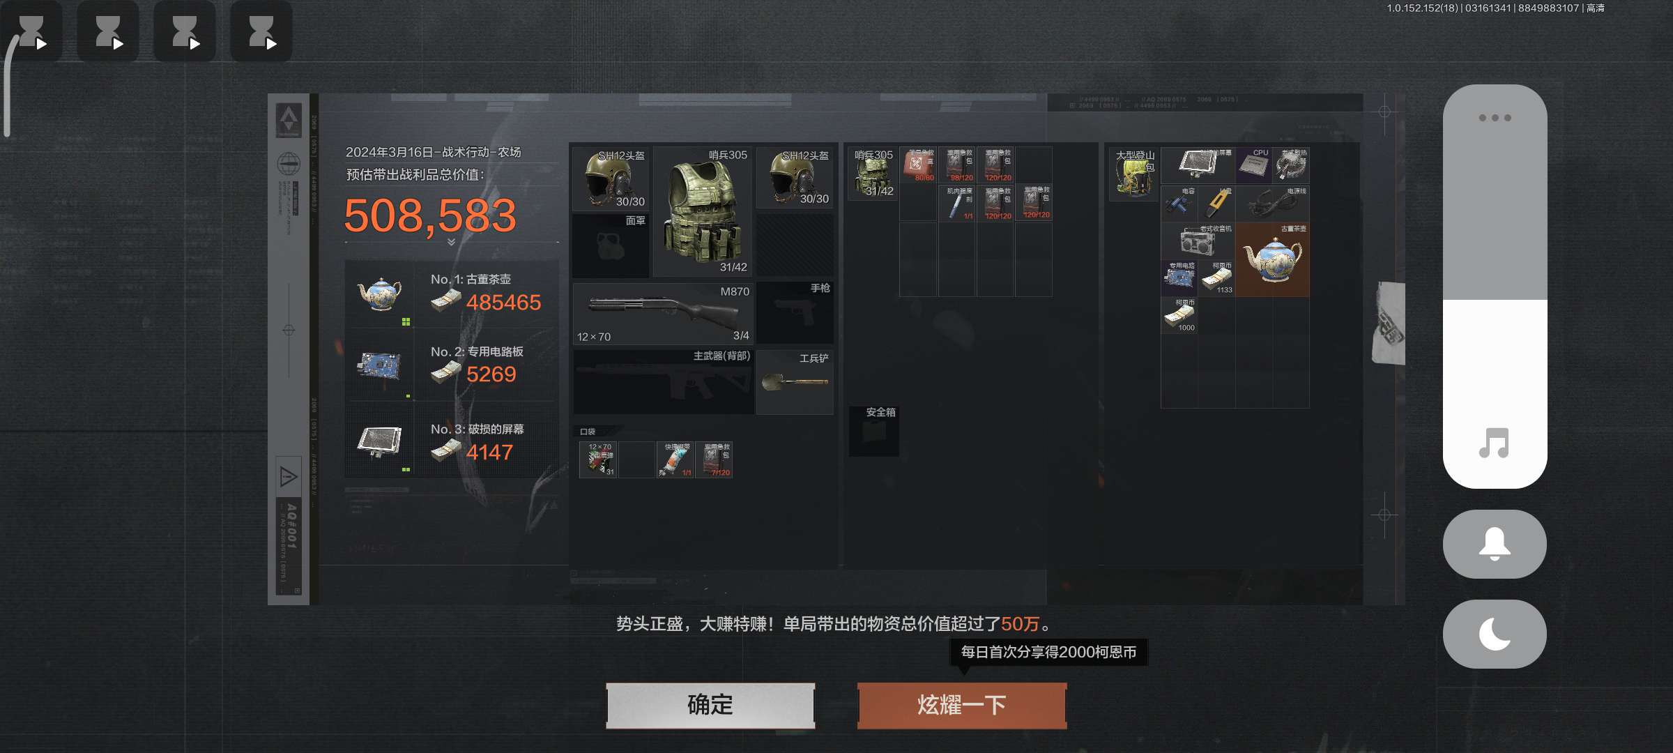Click the 炫耀一下 share button
Viewport: 1673px width, 753px height.
click(x=962, y=706)
